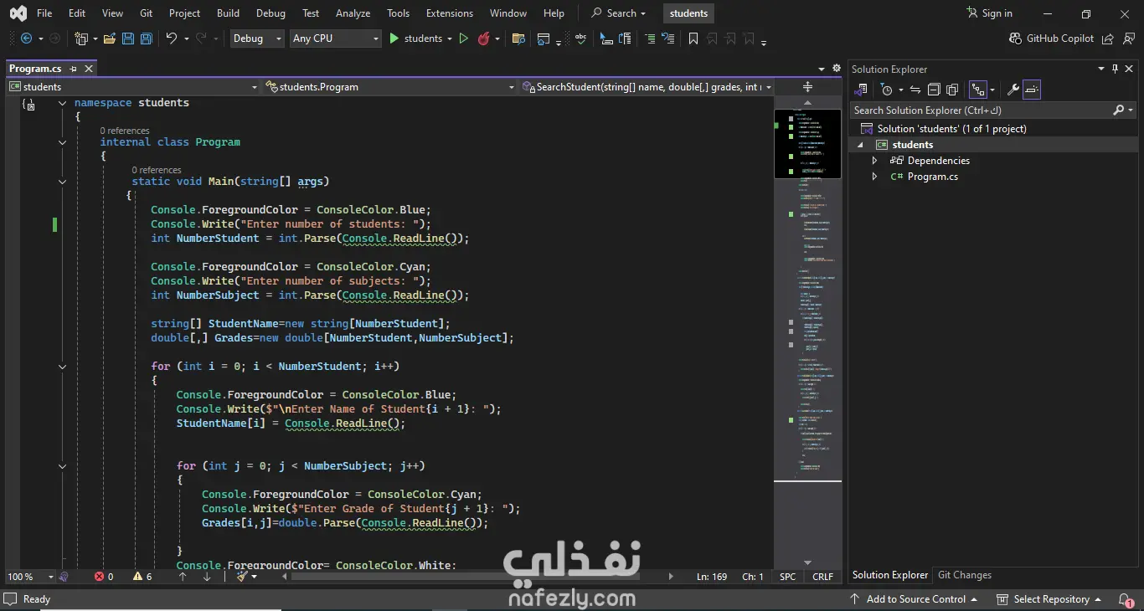Open the Debug configuration dropdown
Screen dimensions: 1144x611
pyautogui.click(x=257, y=39)
